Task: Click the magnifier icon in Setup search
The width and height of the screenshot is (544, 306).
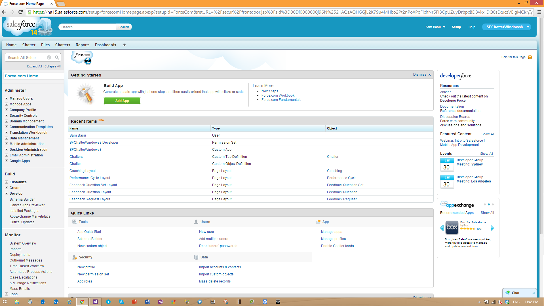Action: 57,58
